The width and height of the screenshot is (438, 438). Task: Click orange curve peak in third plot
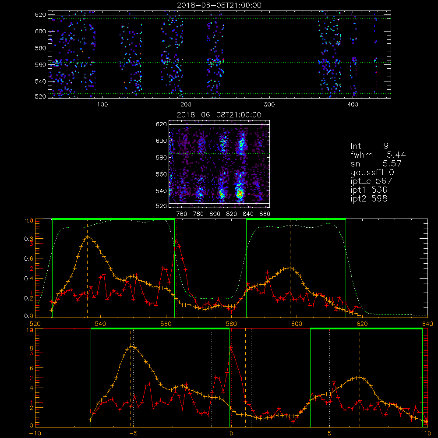88,237
